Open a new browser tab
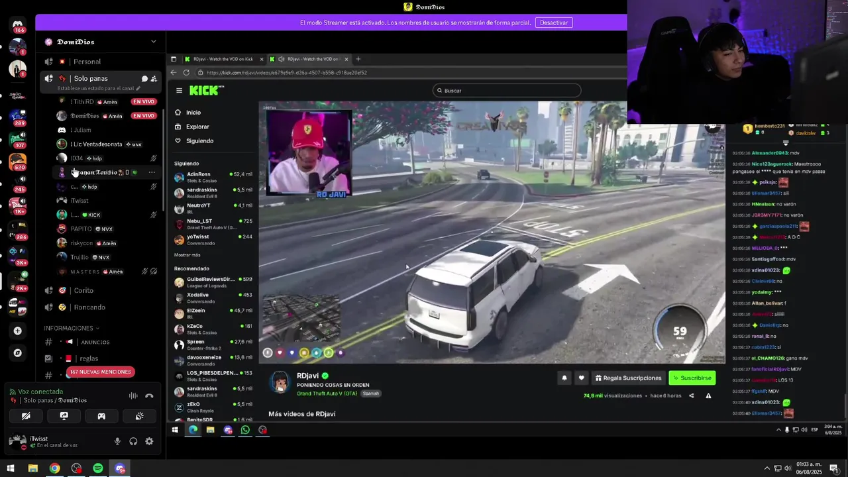This screenshot has width=848, height=477. point(358,59)
